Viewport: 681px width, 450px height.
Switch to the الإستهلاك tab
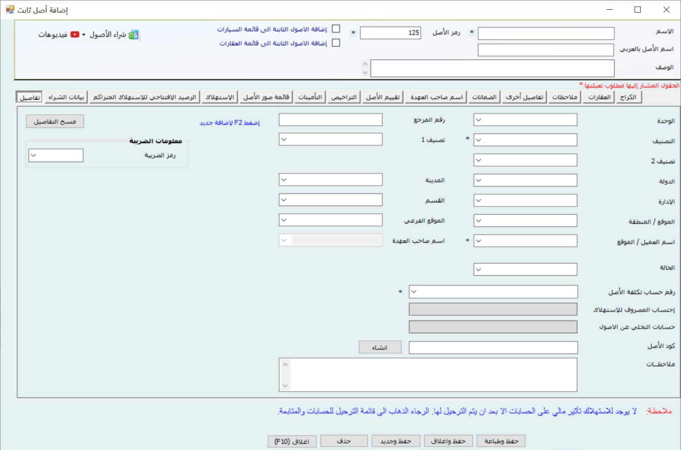[x=220, y=97]
